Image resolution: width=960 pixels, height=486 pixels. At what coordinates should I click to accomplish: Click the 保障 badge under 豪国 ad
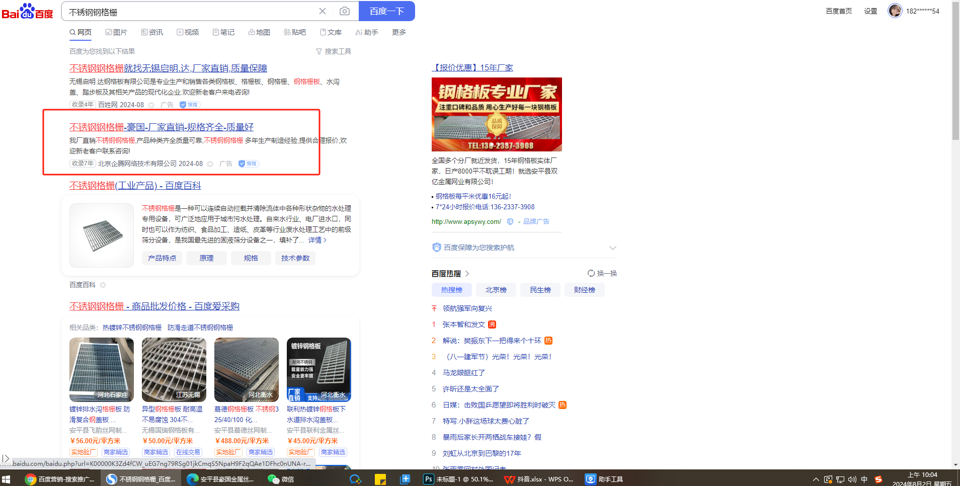249,164
